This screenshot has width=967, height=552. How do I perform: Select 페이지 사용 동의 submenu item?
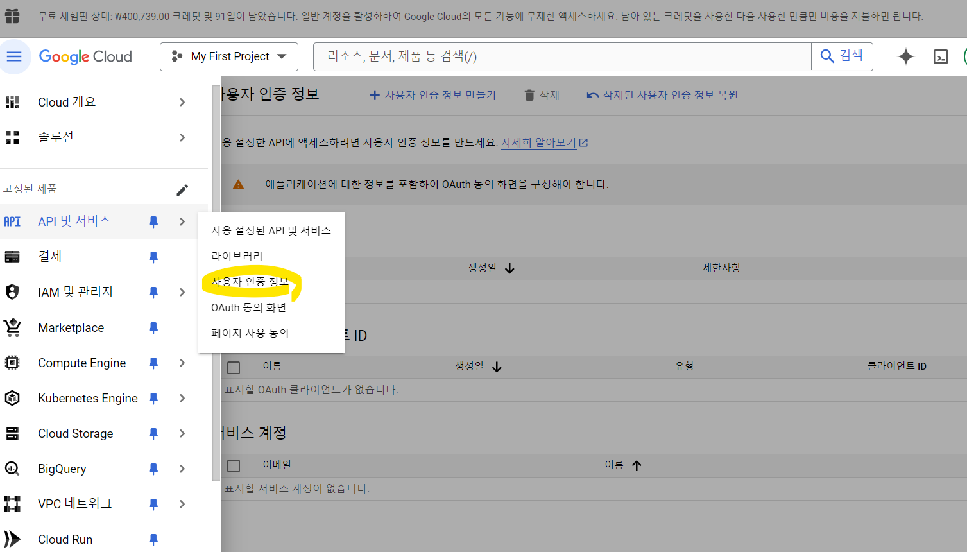[x=271, y=333]
